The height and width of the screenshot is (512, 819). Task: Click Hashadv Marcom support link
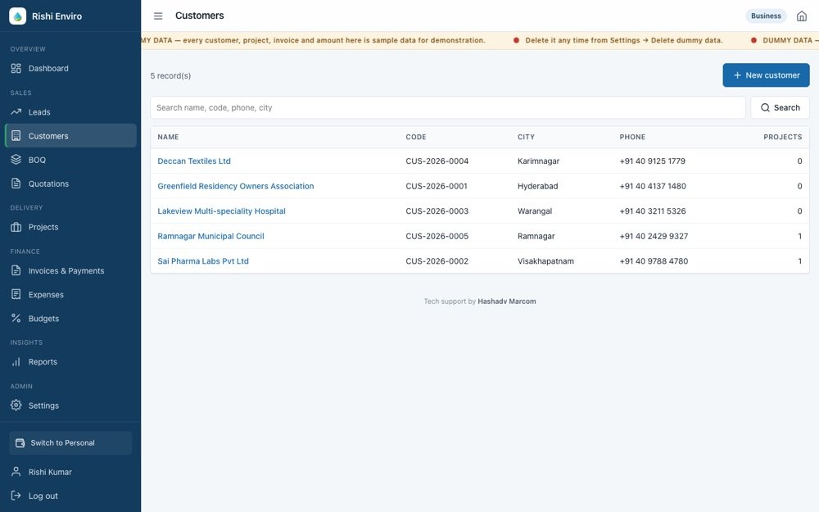(x=507, y=301)
